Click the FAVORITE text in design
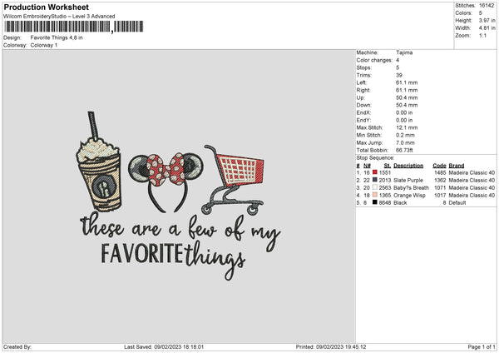The image size is (499, 353). [142, 254]
